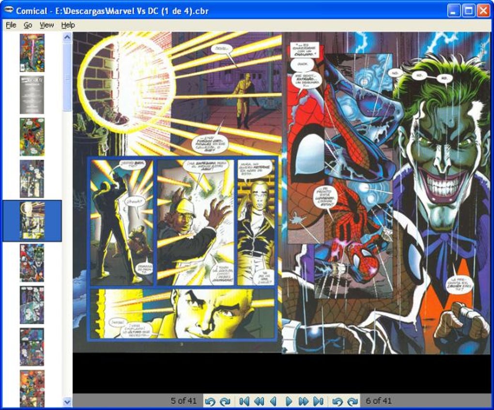The image size is (494, 410).
Task: Select the eighth page thumbnail
Action: pyautogui.click(x=32, y=347)
